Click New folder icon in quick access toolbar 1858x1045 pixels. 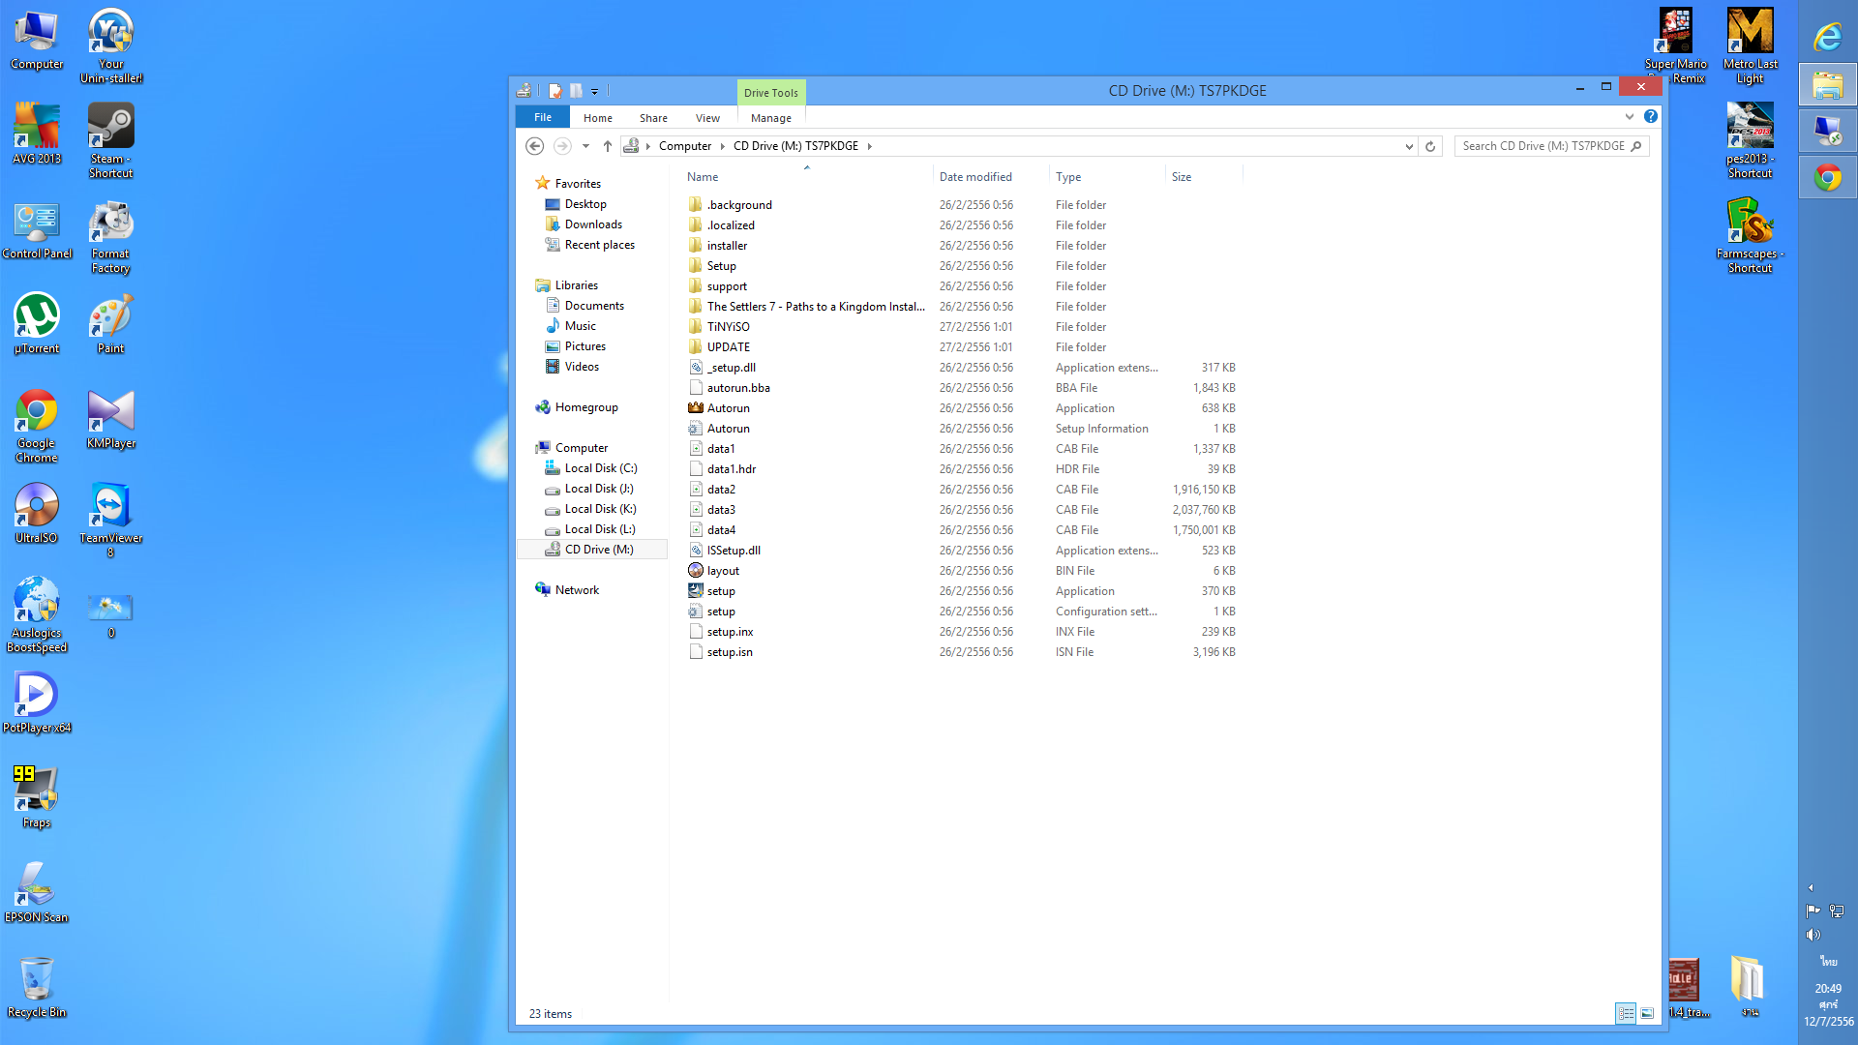click(576, 91)
